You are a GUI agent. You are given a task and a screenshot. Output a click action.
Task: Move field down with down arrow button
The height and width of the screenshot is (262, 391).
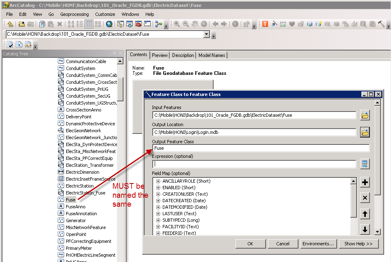(x=365, y=229)
